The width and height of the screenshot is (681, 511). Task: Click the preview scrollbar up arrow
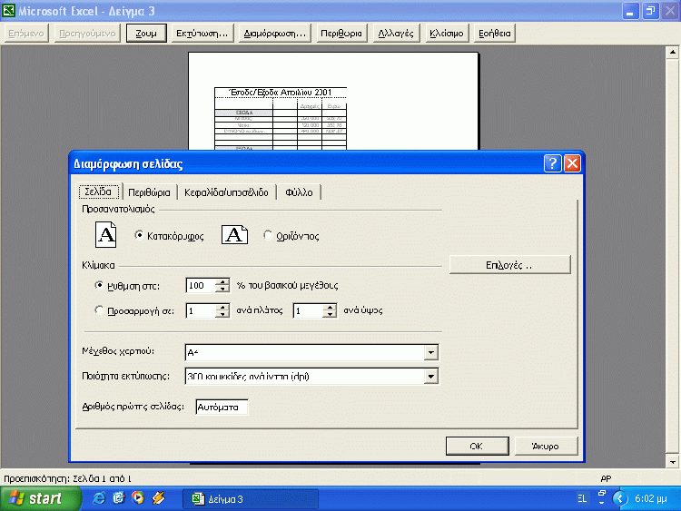tap(672, 52)
